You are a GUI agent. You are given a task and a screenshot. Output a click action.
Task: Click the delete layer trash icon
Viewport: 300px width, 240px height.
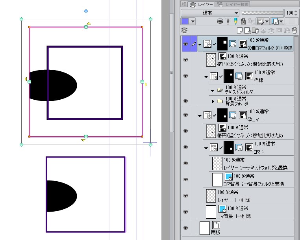click(x=294, y=30)
